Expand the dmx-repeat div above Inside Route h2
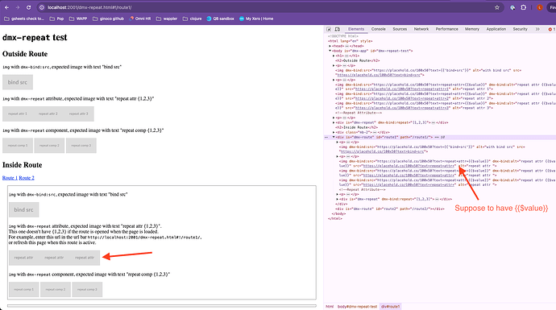This screenshot has width=556, height=310. pos(334,122)
